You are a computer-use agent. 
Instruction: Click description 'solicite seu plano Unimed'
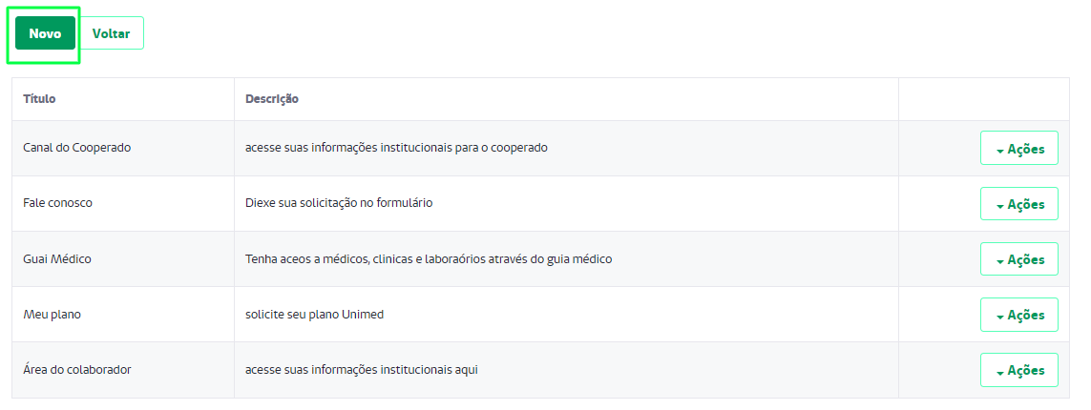click(314, 314)
